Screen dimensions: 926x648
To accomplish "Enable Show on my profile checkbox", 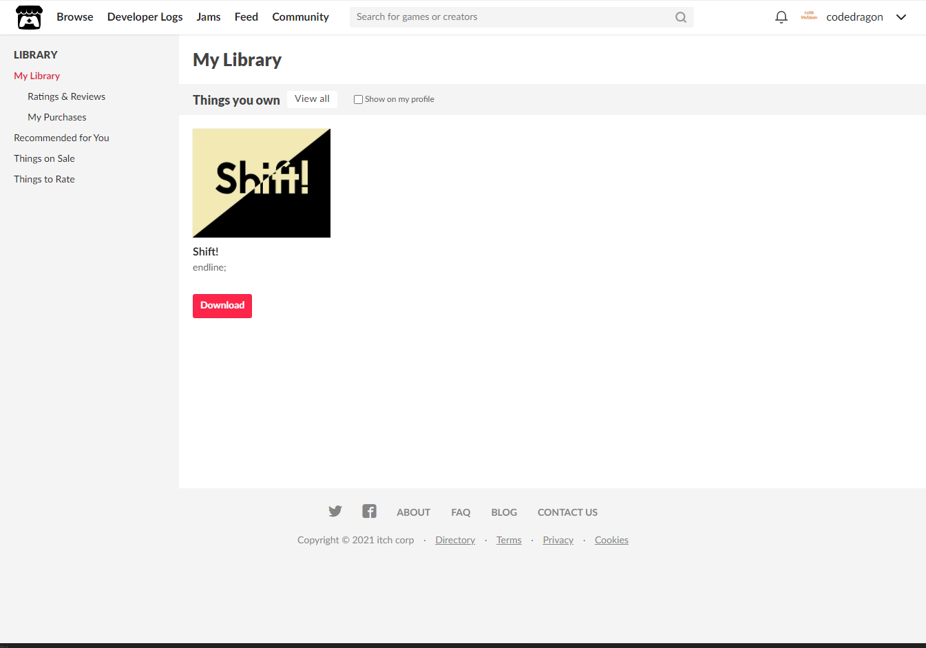I will coord(358,99).
